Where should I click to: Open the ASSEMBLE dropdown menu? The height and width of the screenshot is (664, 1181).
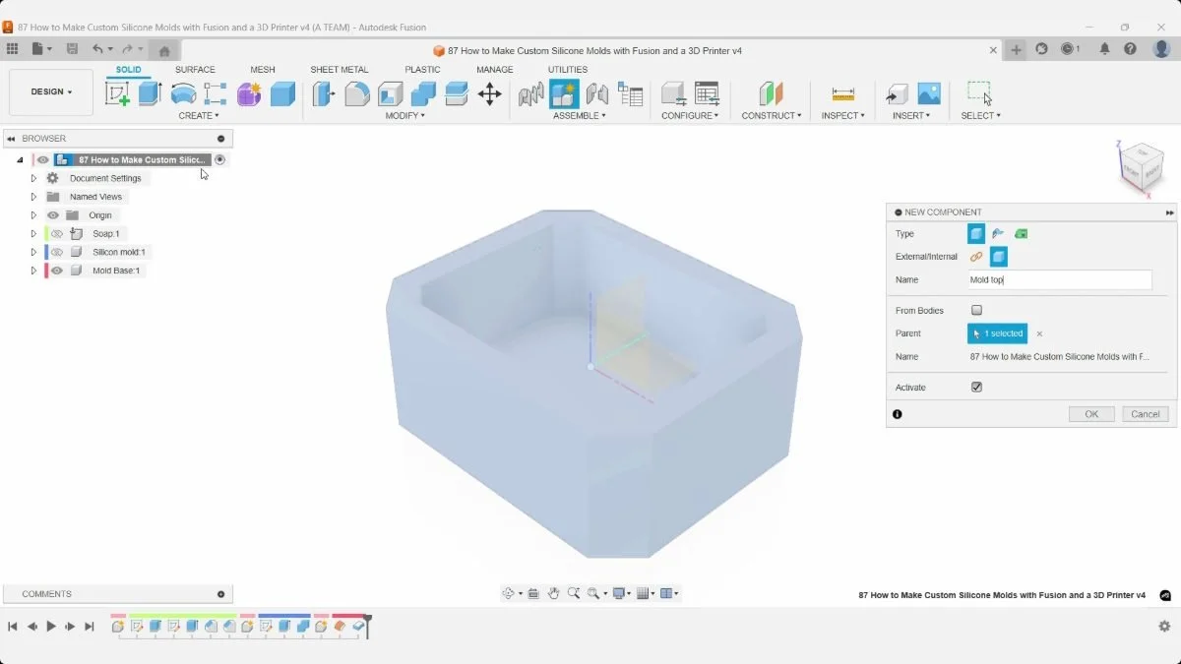click(x=580, y=115)
